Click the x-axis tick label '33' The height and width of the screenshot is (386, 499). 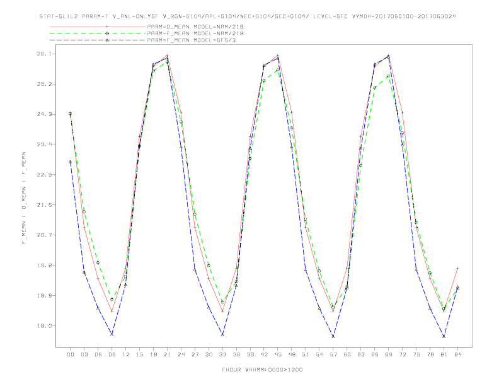[222, 354]
